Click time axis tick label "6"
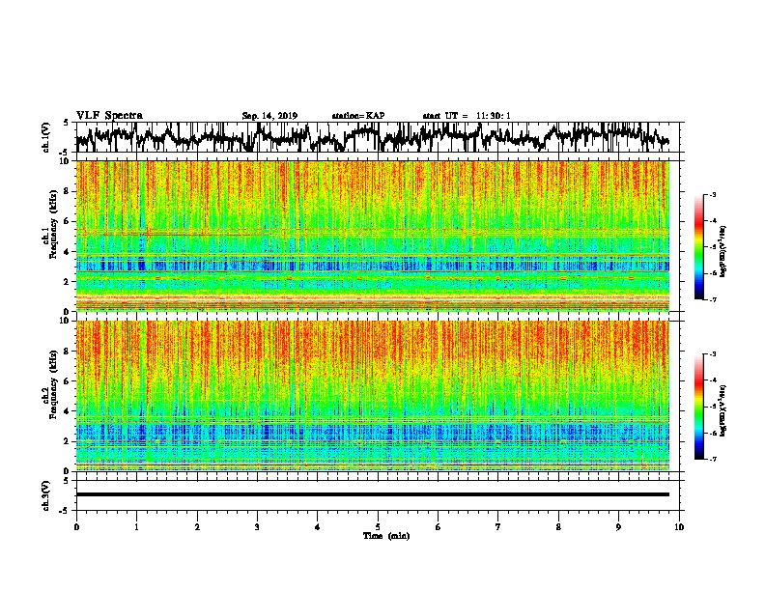Viewport: 765px width, 591px height. click(439, 526)
